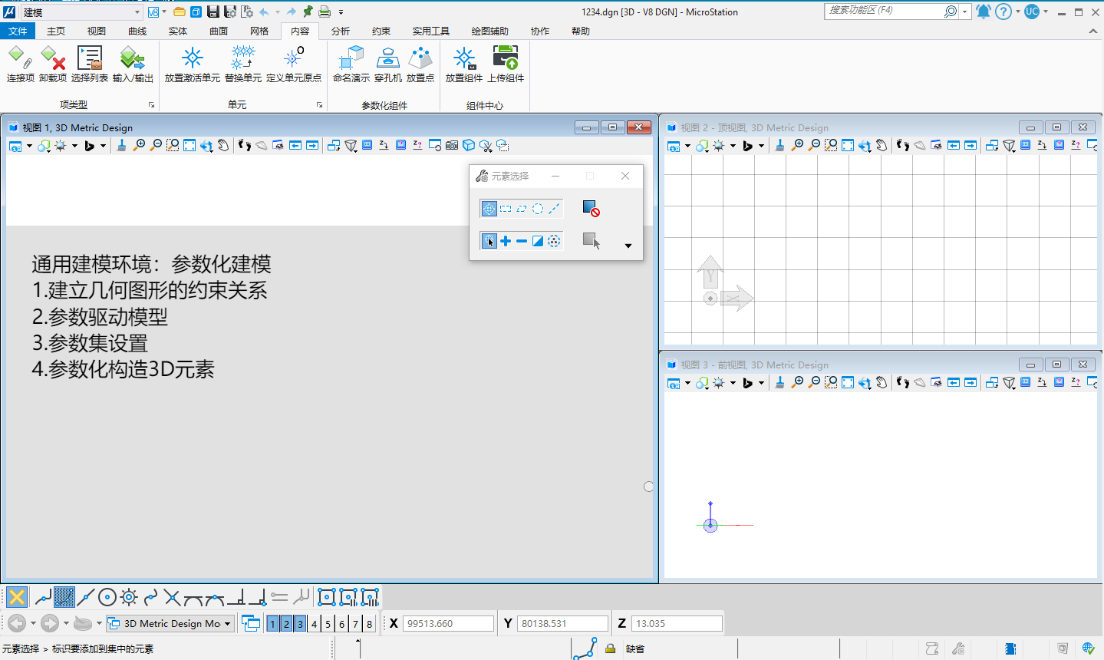Toggle the AccuSnap X button in snap bar
Viewport: 1104px width, 660px height.
[17, 596]
